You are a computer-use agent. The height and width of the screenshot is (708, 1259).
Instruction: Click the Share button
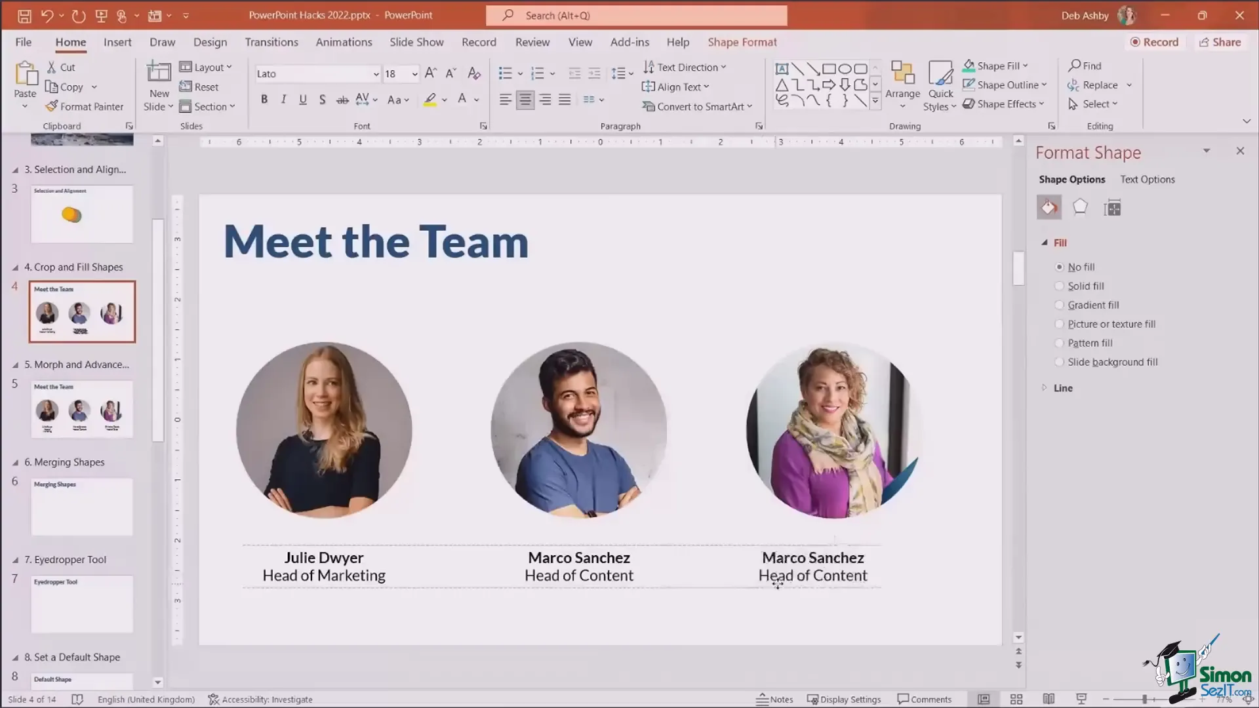(1220, 42)
